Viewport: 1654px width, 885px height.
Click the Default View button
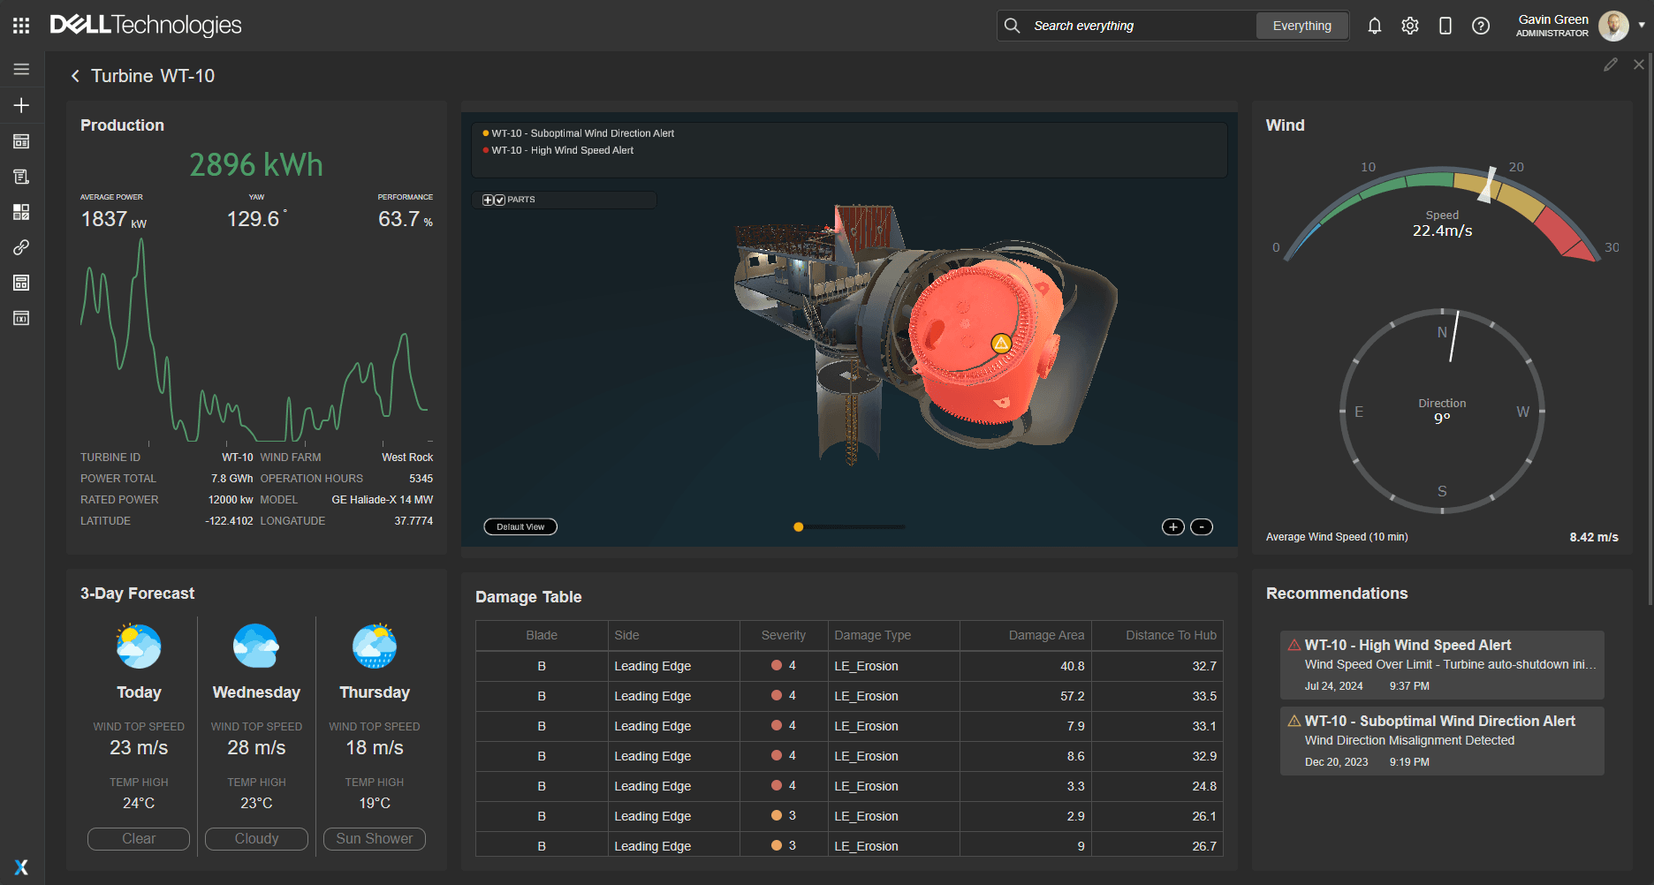coord(520,527)
